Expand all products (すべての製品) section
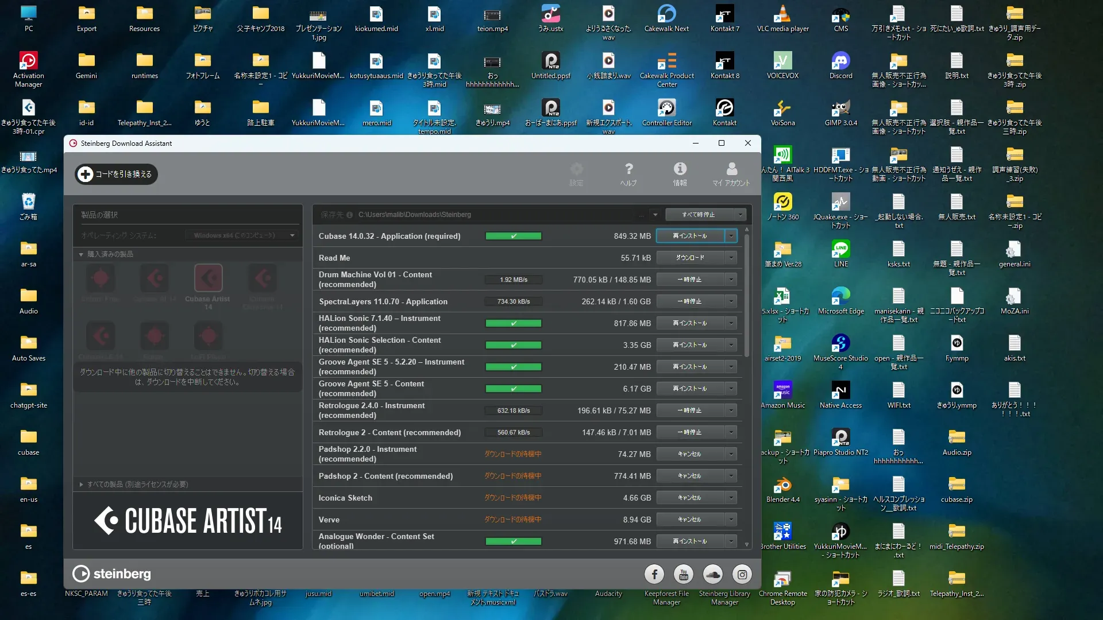 [81, 485]
